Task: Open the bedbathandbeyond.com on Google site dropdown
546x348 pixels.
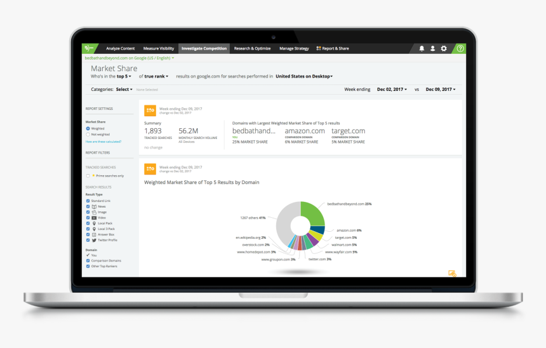Action: click(129, 58)
